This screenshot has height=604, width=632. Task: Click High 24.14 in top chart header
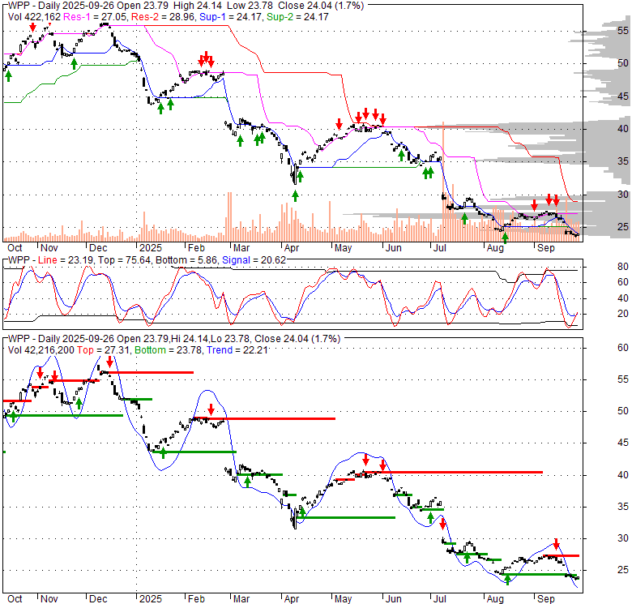pyautogui.click(x=198, y=6)
